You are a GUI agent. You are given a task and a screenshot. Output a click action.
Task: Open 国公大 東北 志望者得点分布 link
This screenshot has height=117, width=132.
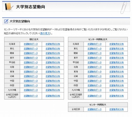pyautogui.click(x=53, y=49)
